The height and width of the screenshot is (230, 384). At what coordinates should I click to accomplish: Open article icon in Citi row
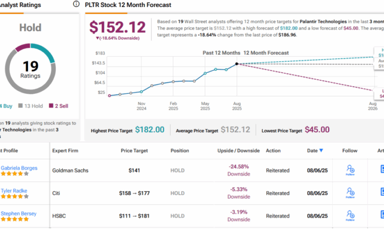[381, 192]
